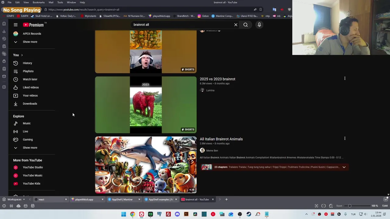Open All Italian Brainrot Animals title
Viewport: 390px width, 219px height.
(221, 139)
